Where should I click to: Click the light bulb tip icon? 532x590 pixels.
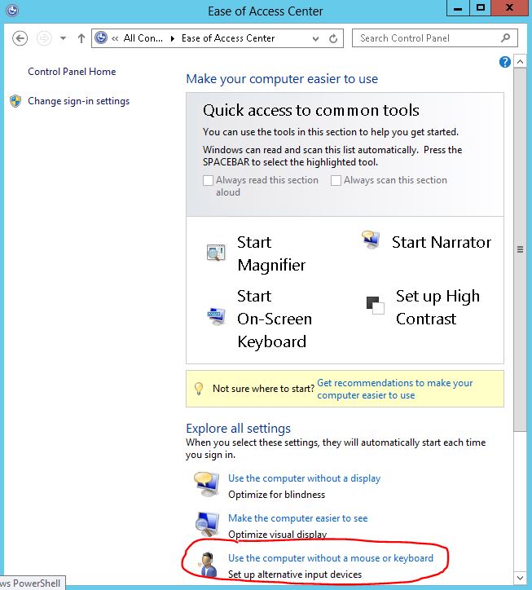(199, 389)
